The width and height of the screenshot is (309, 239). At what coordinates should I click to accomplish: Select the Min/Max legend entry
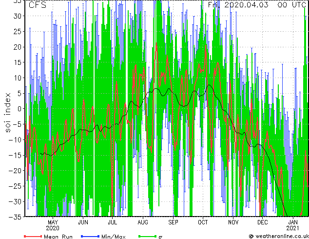pyautogui.click(x=103, y=236)
